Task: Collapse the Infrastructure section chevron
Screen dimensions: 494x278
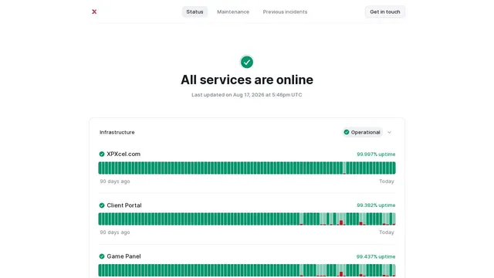Action: tap(389, 132)
